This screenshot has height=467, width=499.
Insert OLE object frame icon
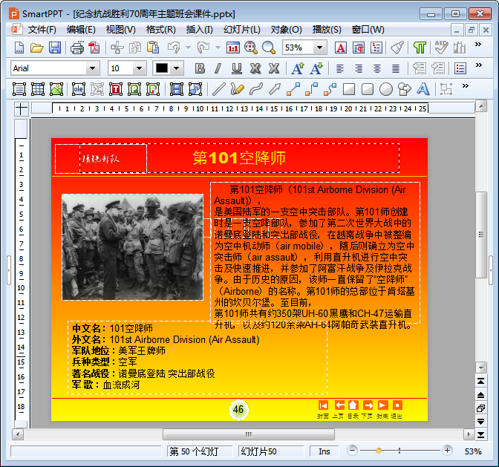click(x=78, y=89)
